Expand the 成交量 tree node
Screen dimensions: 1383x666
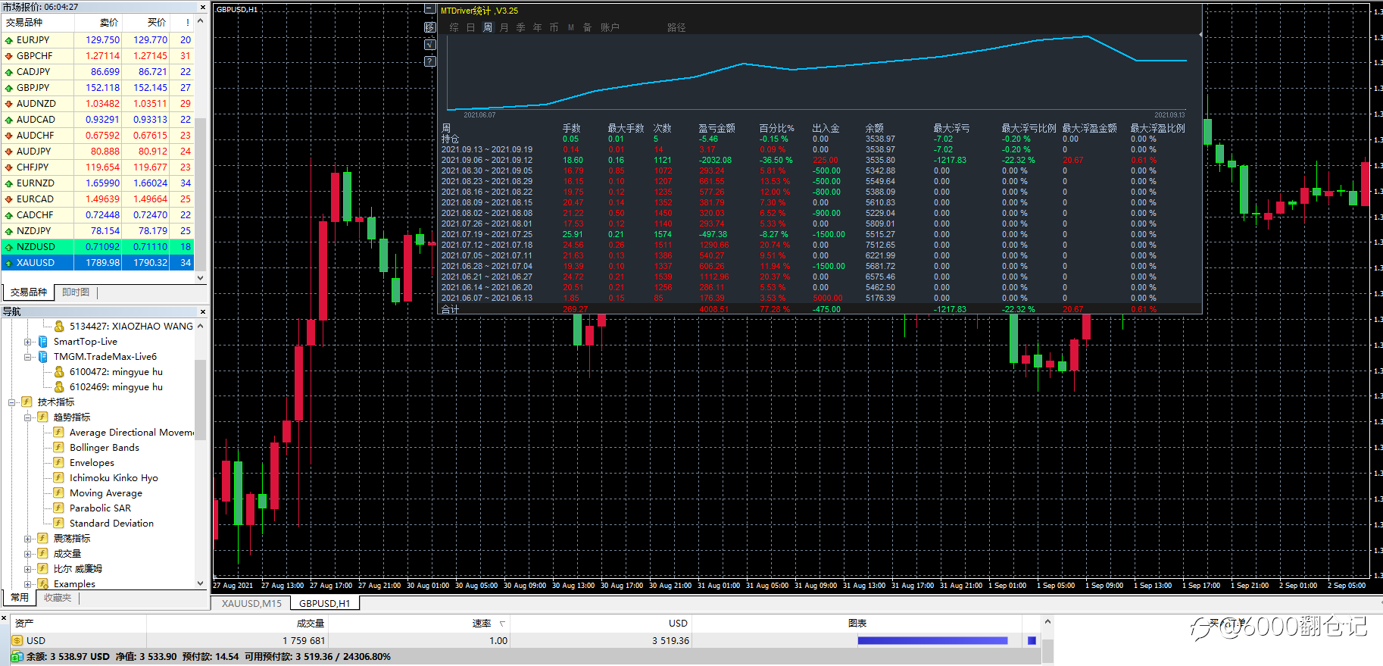[x=28, y=554]
